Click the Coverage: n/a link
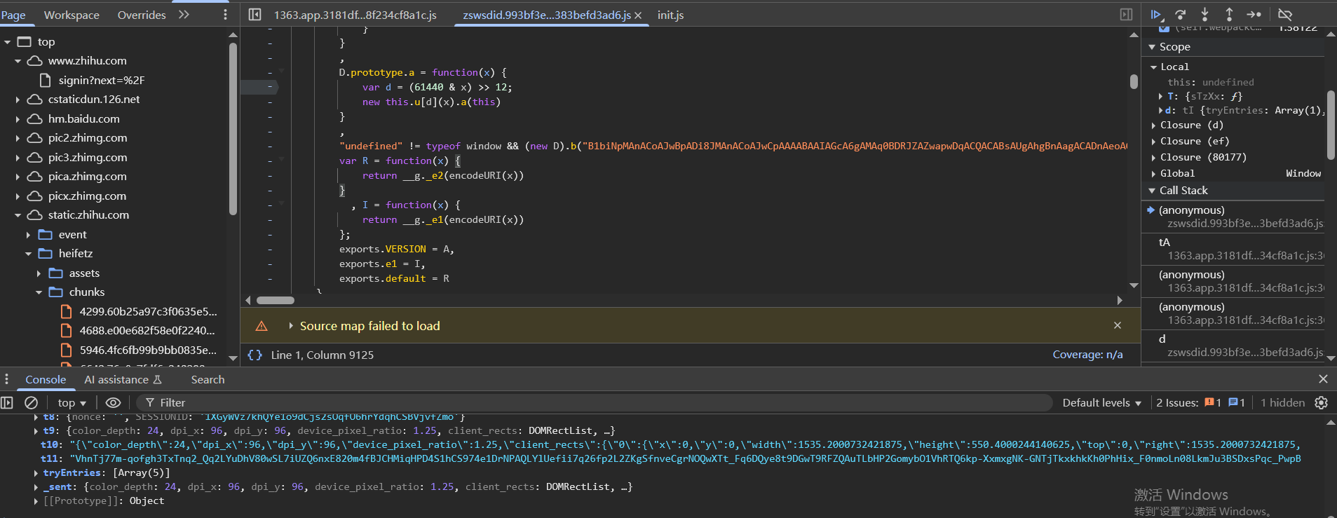Image resolution: width=1337 pixels, height=518 pixels. click(x=1087, y=355)
